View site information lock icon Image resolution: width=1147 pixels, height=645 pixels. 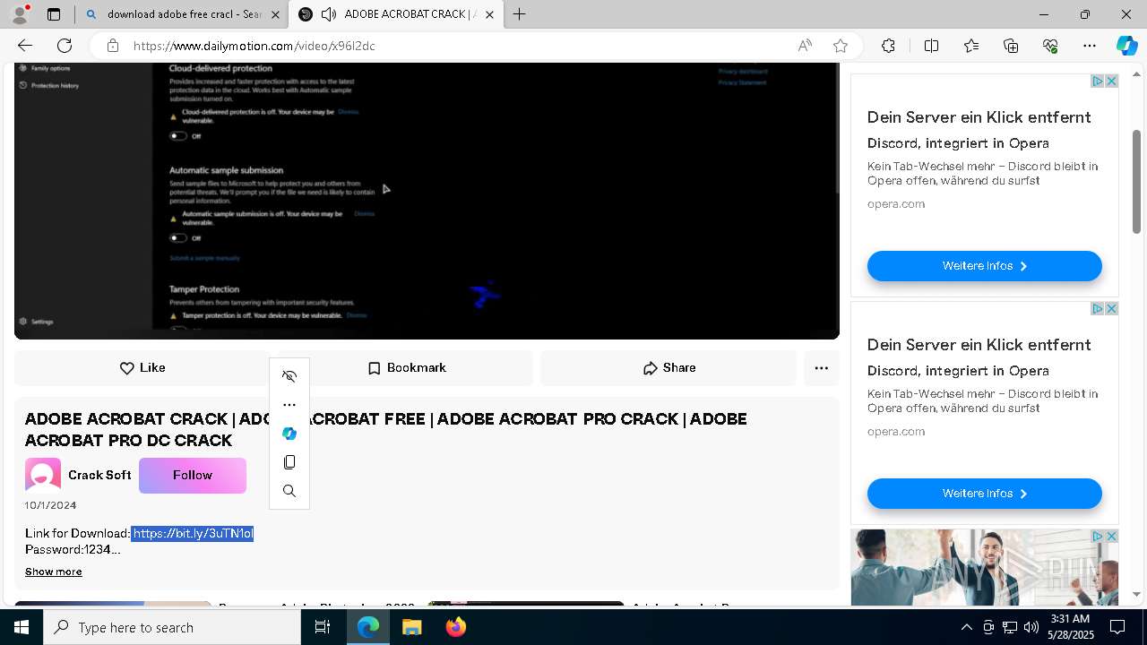[113, 46]
